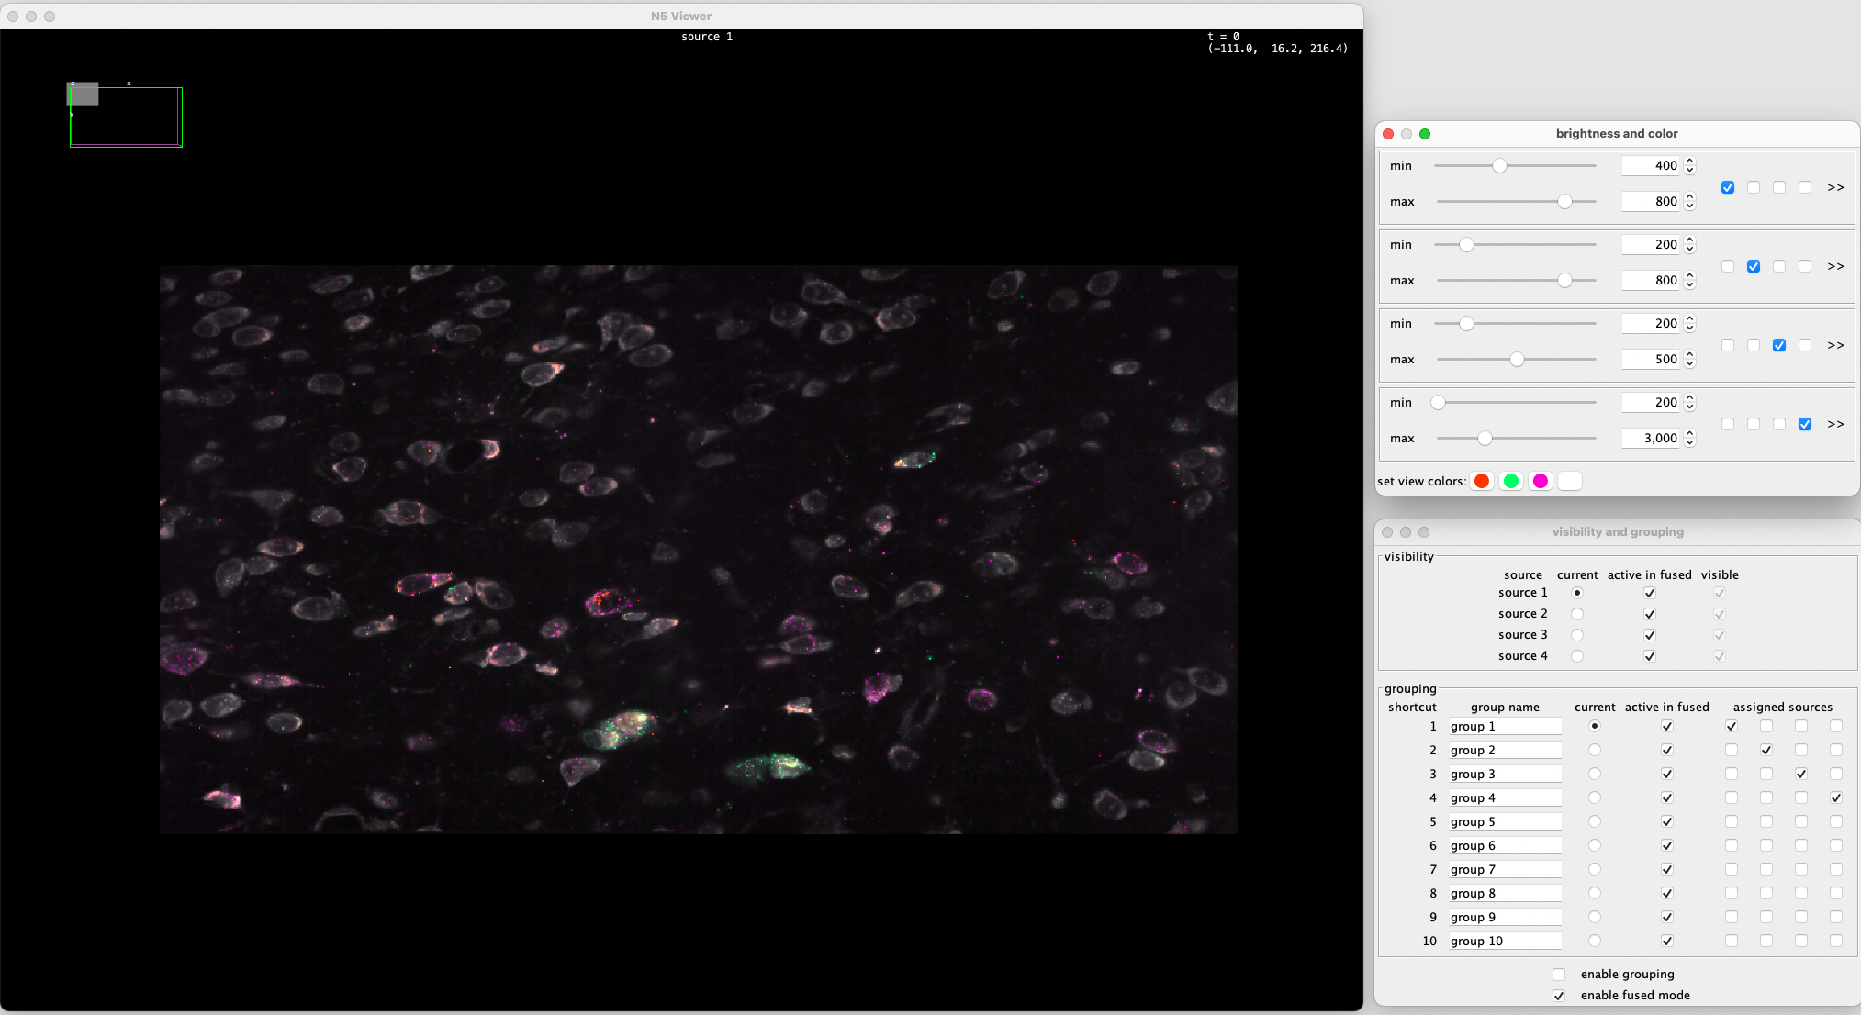1861x1015 pixels.
Task: Click the red view color swatch
Action: coord(1482,481)
